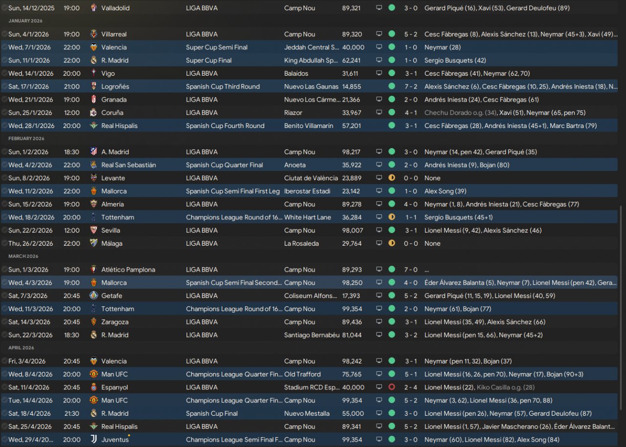Open the Spanish Cup Quarter Final competition

[224, 165]
